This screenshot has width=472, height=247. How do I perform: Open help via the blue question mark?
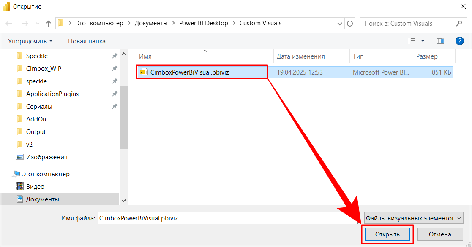click(460, 41)
